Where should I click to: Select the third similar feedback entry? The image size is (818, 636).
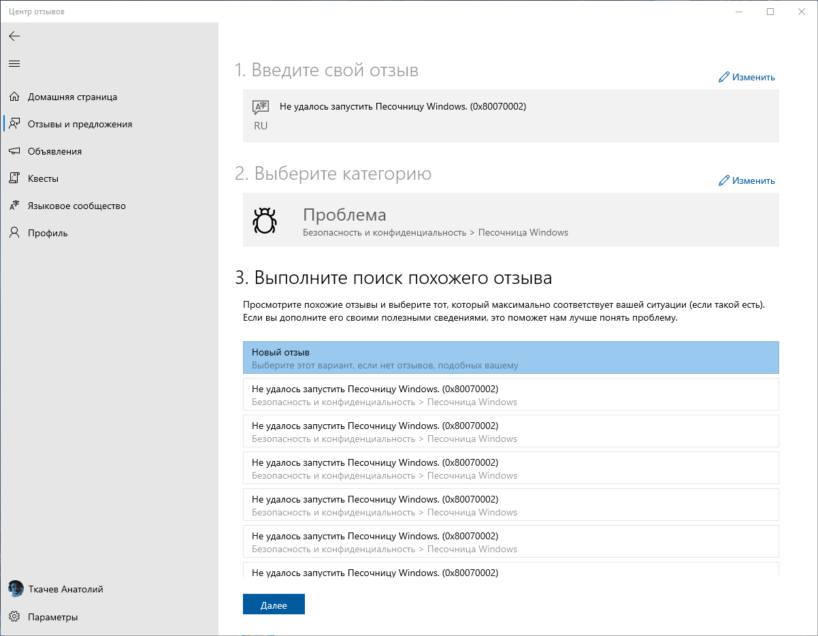click(x=510, y=468)
